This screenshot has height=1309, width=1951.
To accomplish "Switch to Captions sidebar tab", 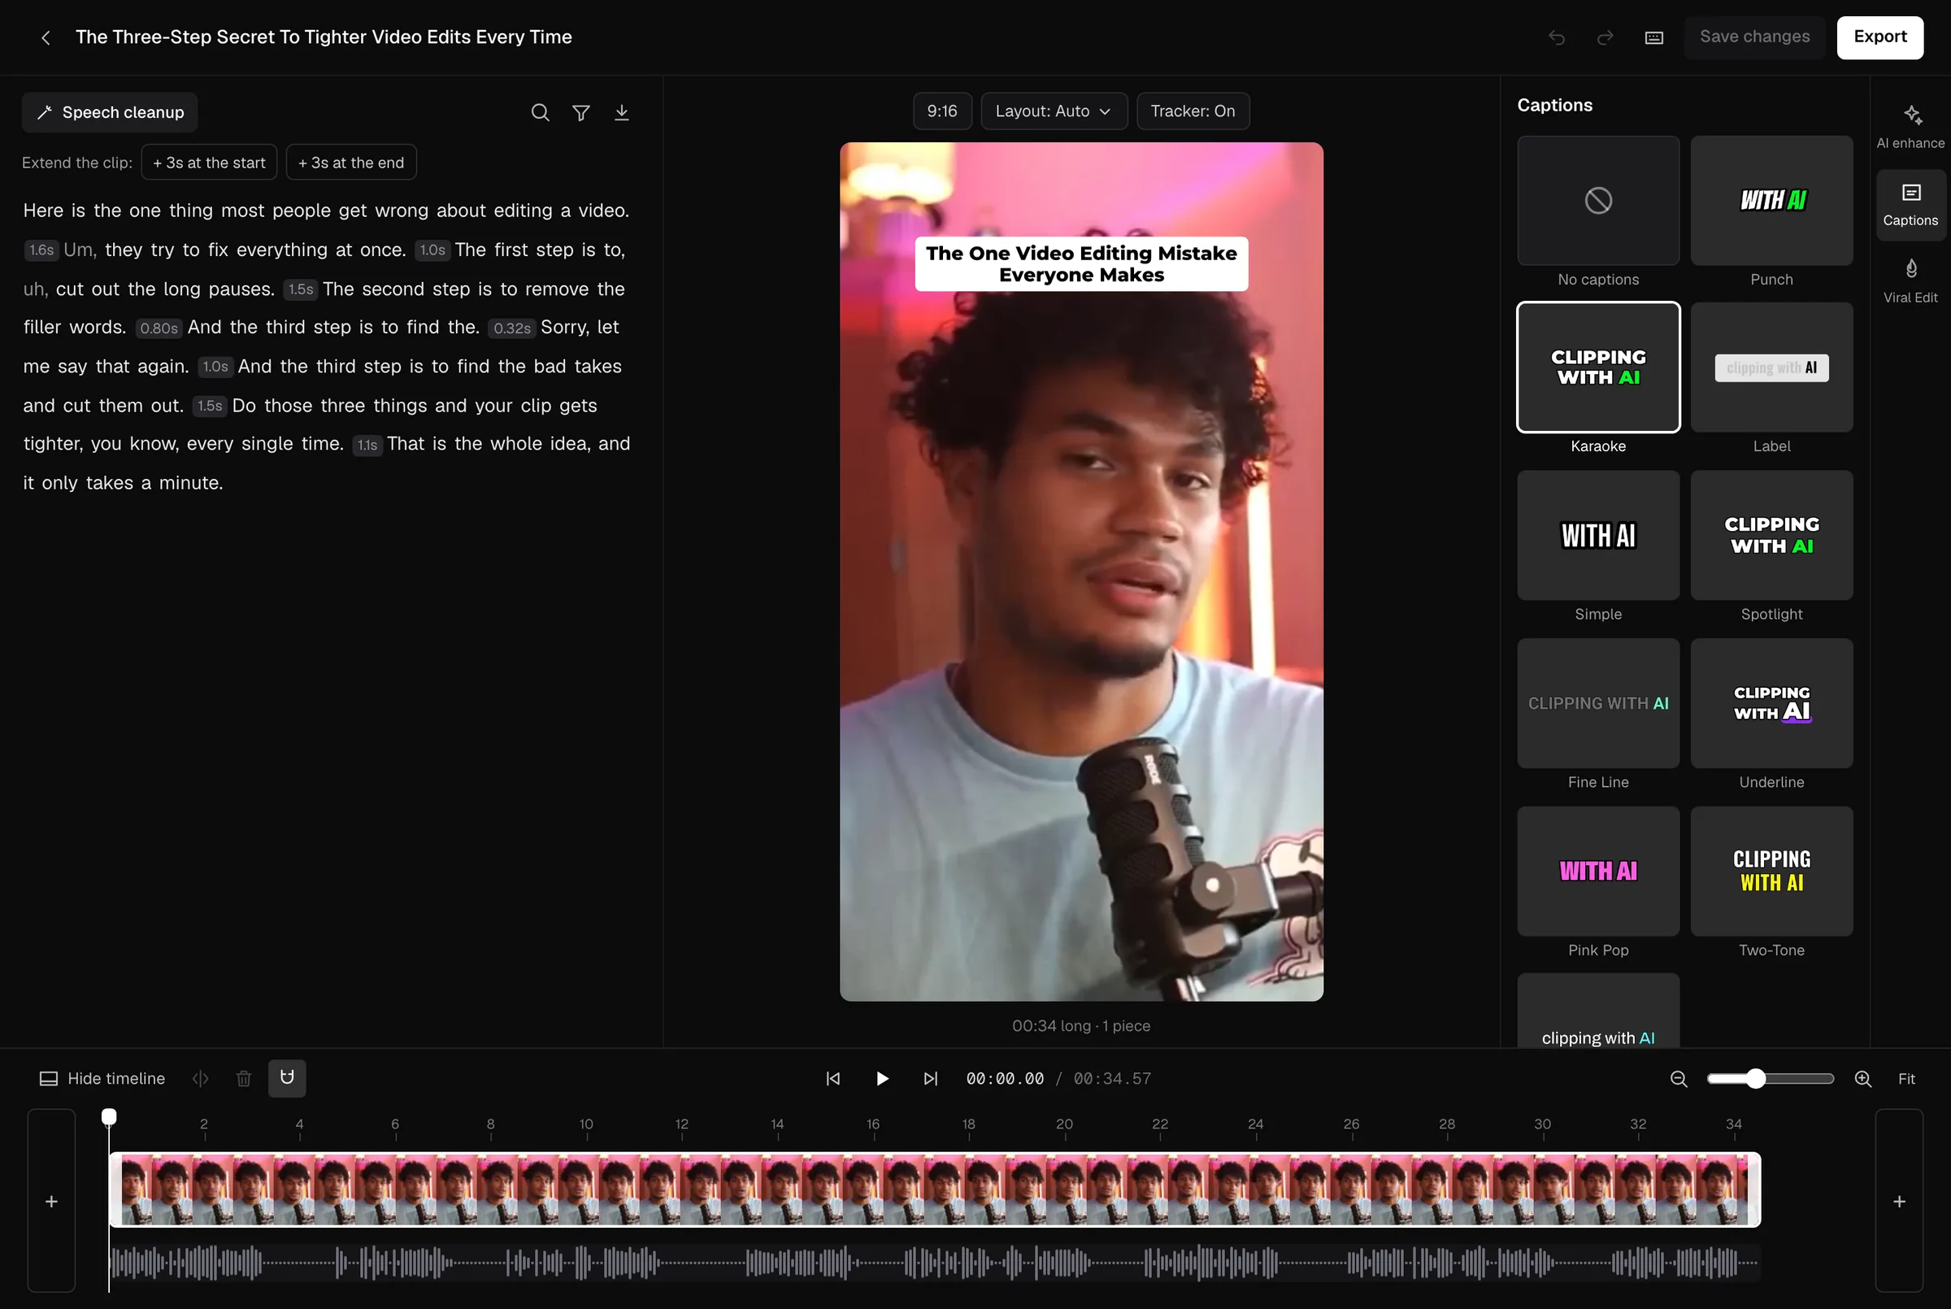I will point(1910,206).
